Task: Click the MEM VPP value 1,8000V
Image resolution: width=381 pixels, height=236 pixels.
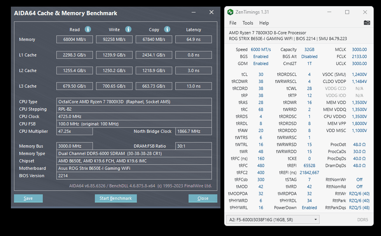Action: tap(359, 123)
